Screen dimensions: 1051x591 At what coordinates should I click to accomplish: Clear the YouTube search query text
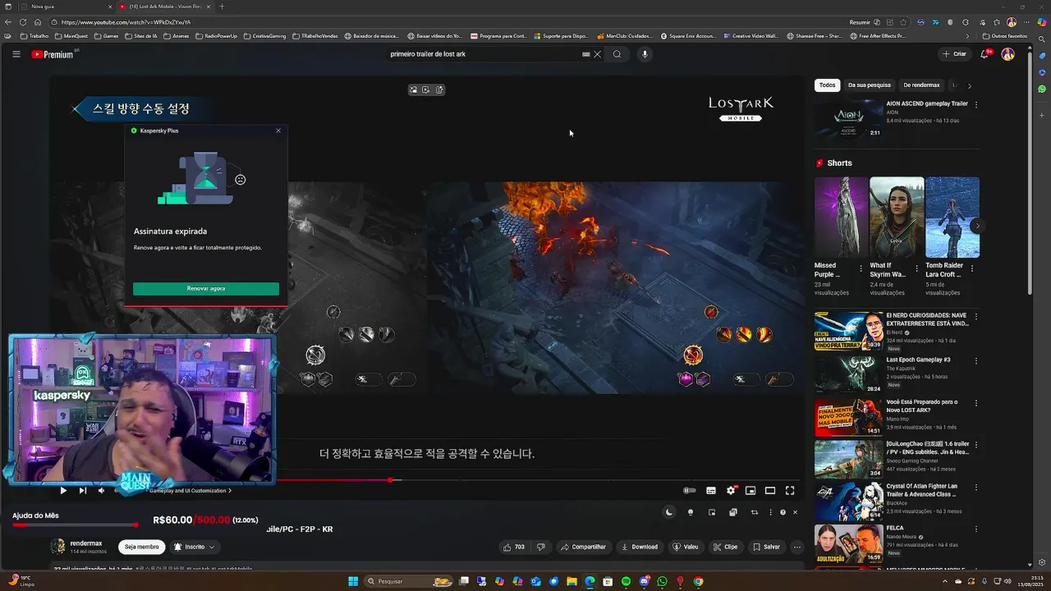click(x=597, y=54)
